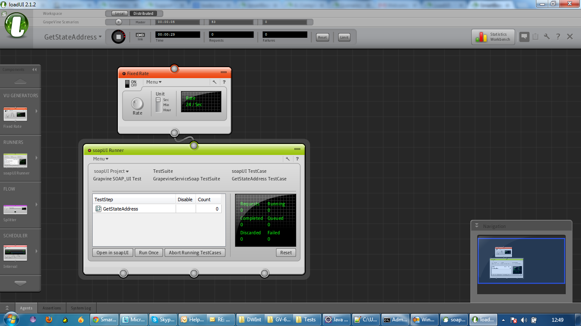Open the soapUI Project dropdown

(x=111, y=171)
